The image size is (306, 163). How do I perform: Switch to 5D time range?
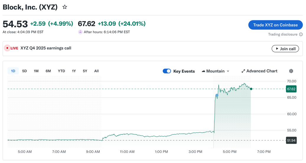point(25,71)
